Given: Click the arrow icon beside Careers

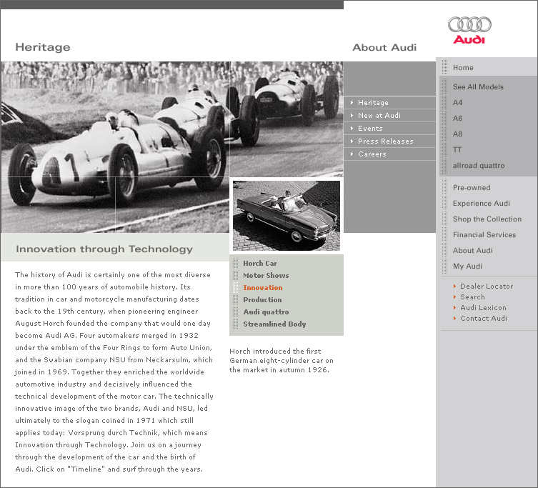Looking at the screenshot, I should coord(352,154).
